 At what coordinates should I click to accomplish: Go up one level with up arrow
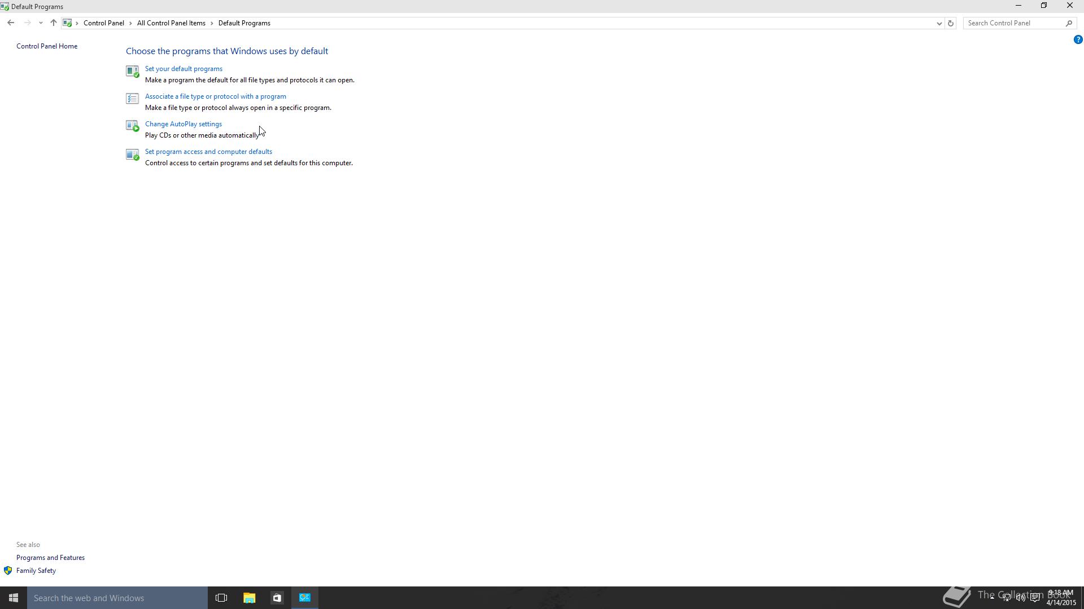(x=53, y=23)
